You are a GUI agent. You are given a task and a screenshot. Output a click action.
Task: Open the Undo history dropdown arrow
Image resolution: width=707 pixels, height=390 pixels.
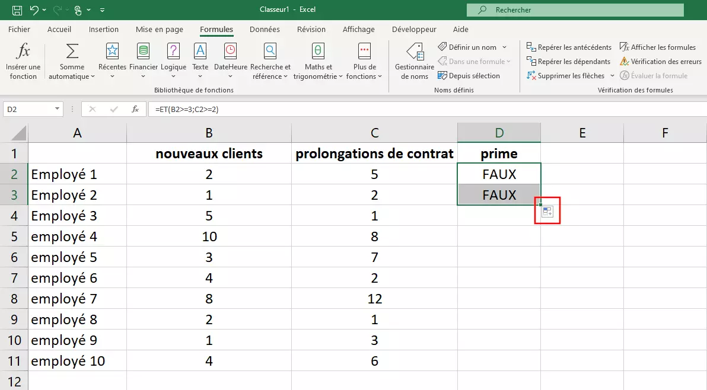tap(44, 10)
